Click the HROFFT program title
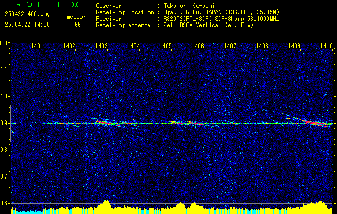Screen dimensions: 337x214 point(33,4)
